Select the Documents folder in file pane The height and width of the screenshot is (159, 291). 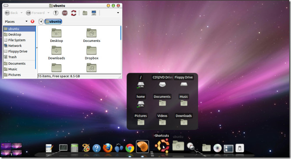pyautogui.click(x=92, y=35)
